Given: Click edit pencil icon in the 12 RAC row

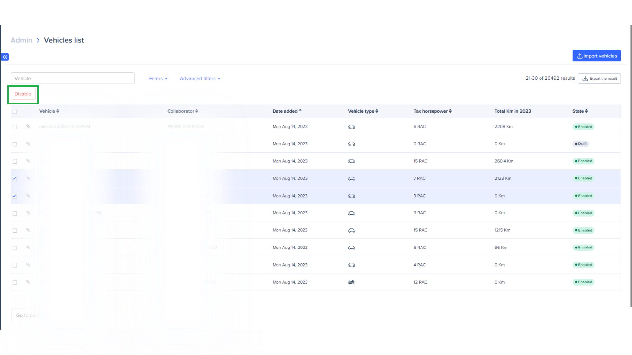Looking at the screenshot, I should (x=28, y=282).
